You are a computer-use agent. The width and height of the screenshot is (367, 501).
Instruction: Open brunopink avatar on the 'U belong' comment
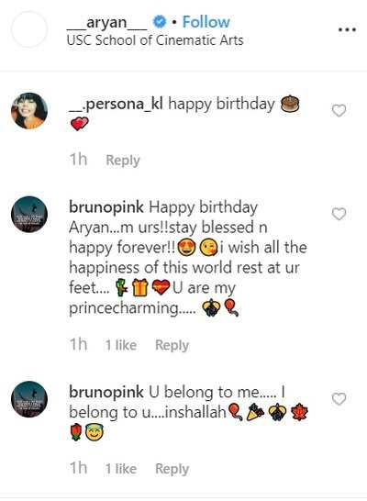click(x=29, y=399)
